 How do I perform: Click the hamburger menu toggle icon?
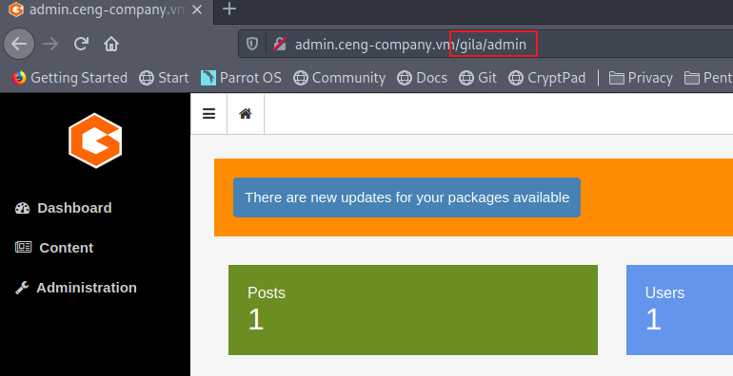(209, 114)
